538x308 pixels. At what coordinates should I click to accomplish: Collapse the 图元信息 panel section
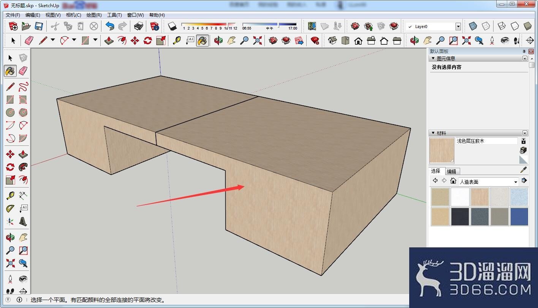point(433,58)
